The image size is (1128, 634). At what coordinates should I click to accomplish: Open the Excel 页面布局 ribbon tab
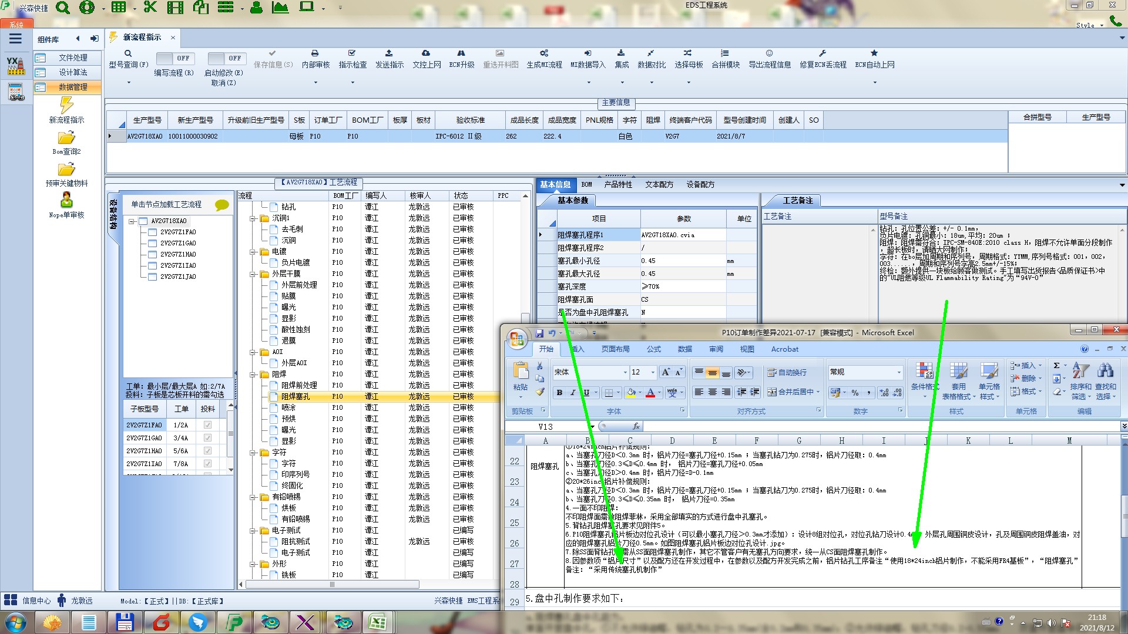[x=615, y=349]
